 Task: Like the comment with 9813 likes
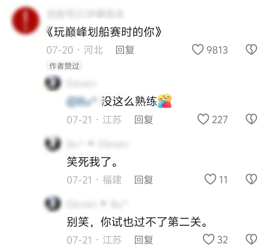(x=198, y=49)
